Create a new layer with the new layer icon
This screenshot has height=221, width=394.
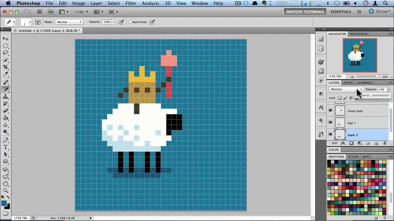click(376, 143)
